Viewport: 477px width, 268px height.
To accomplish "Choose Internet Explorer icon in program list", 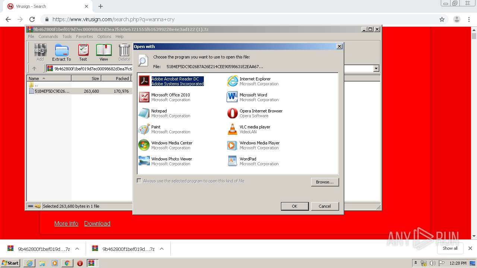I will pos(232,81).
